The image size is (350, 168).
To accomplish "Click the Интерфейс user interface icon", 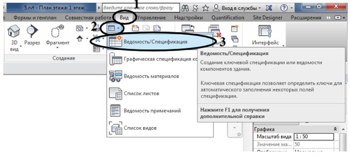I will 265,31.
